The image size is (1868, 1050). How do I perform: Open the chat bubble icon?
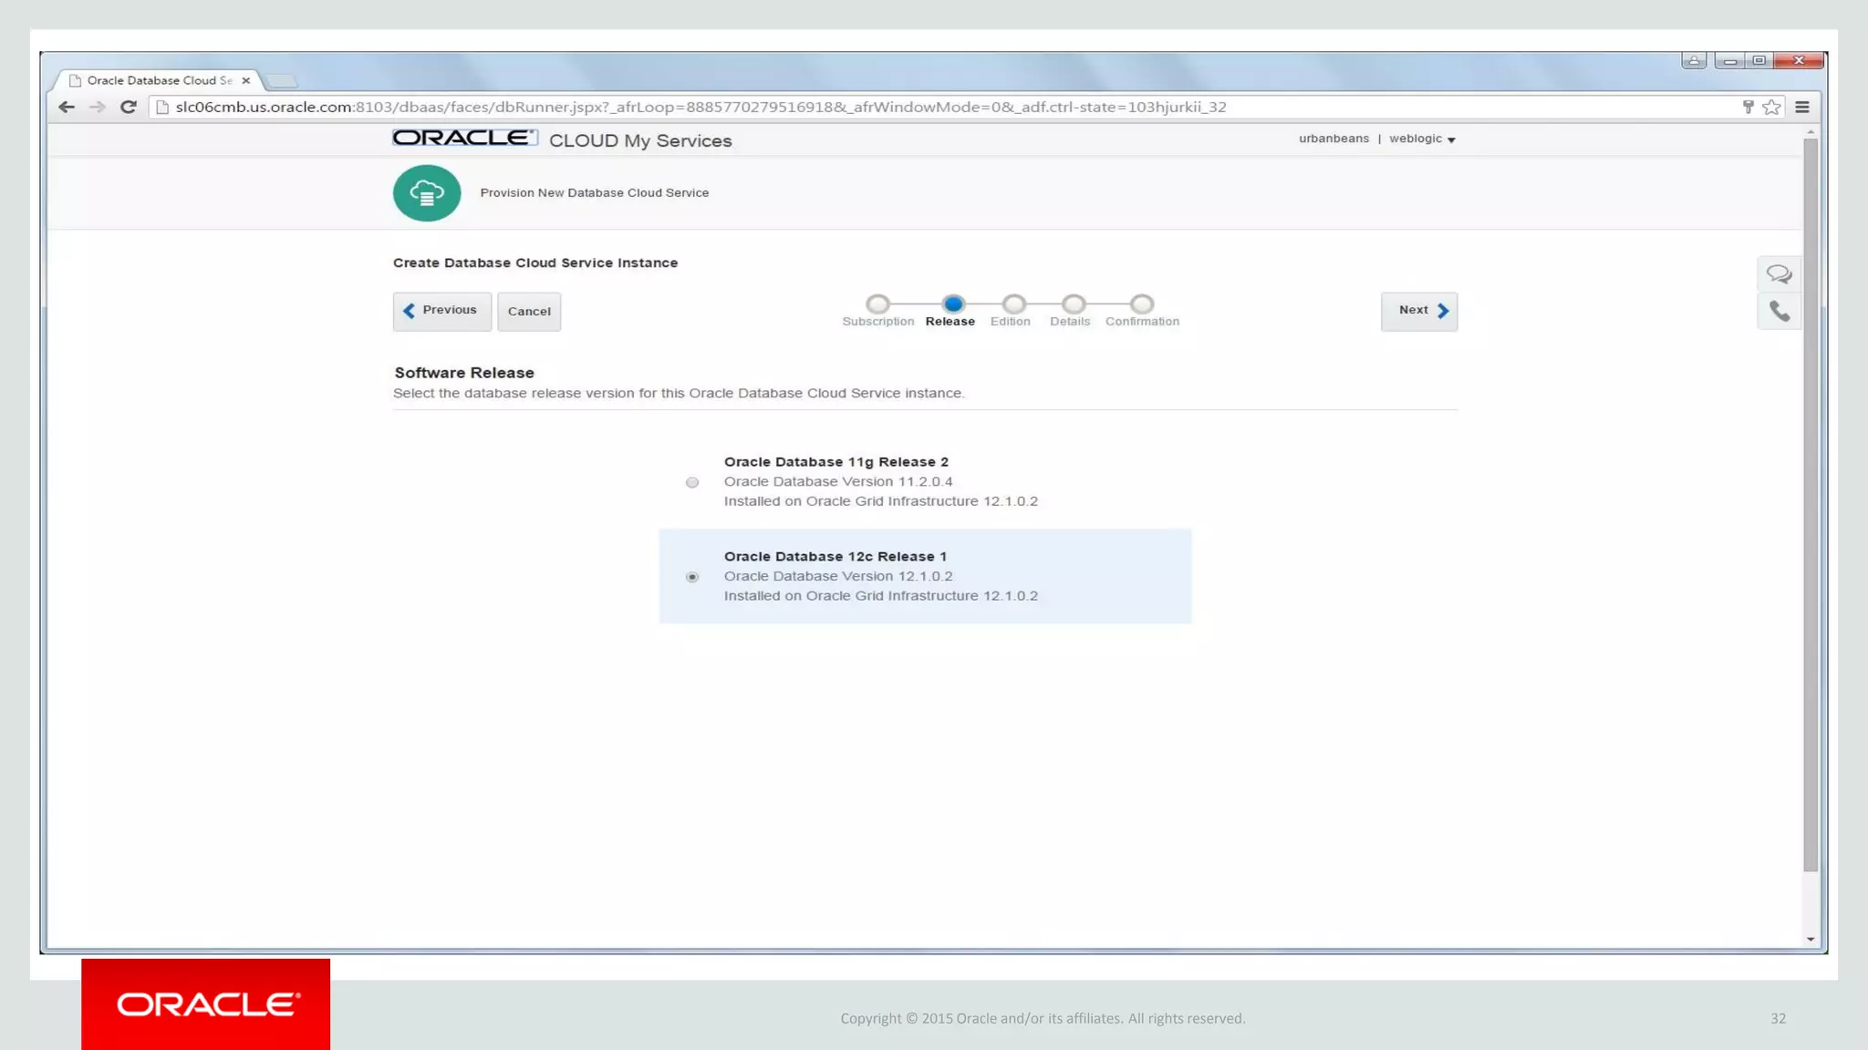point(1779,273)
